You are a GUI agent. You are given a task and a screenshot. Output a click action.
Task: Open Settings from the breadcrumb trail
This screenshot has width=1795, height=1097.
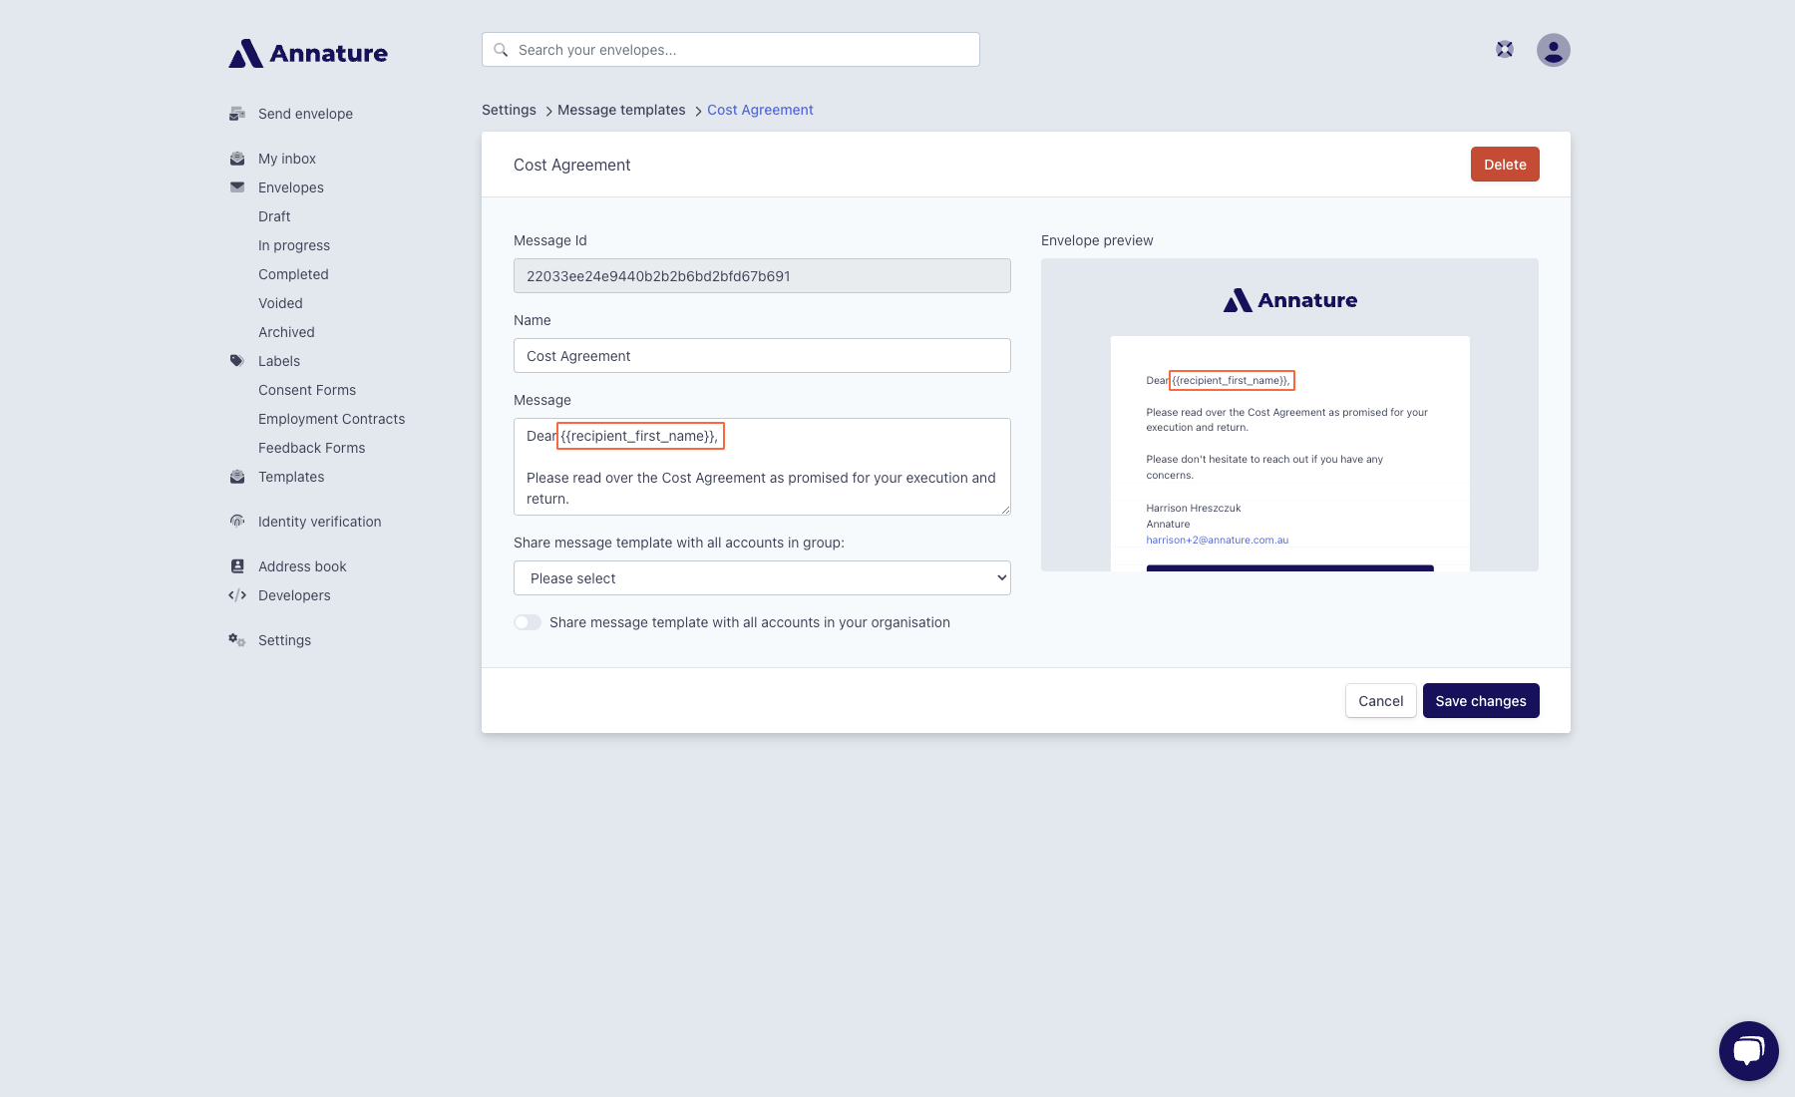[509, 110]
